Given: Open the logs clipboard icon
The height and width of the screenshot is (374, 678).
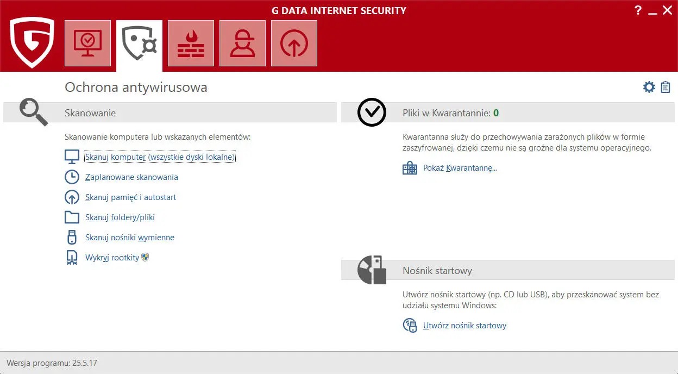Looking at the screenshot, I should coord(665,86).
